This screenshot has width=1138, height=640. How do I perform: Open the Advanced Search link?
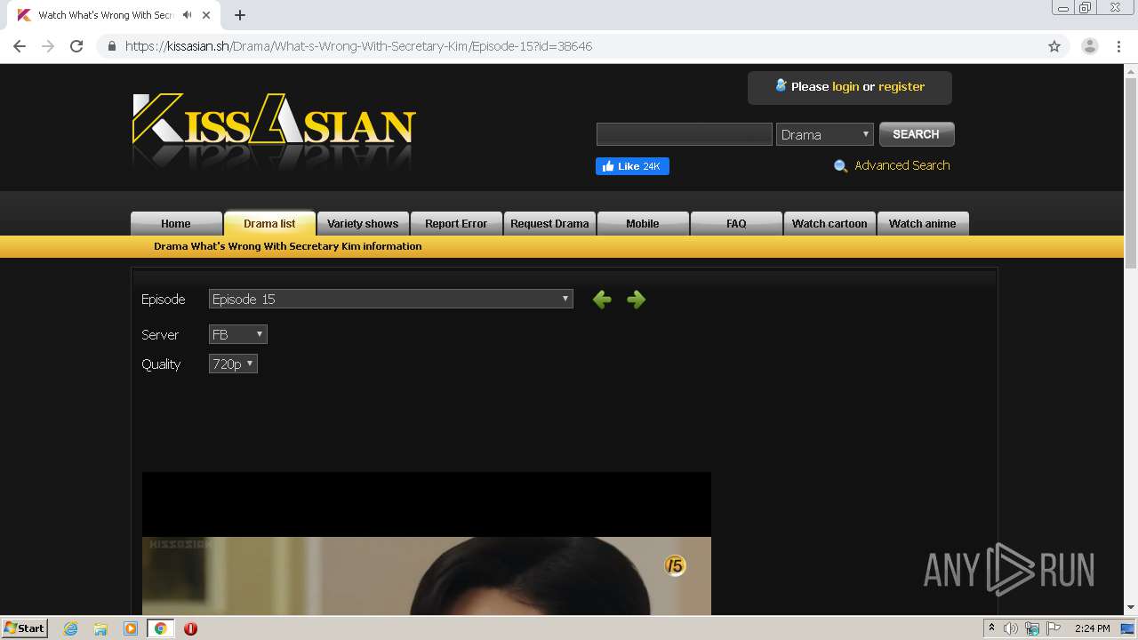click(x=902, y=165)
